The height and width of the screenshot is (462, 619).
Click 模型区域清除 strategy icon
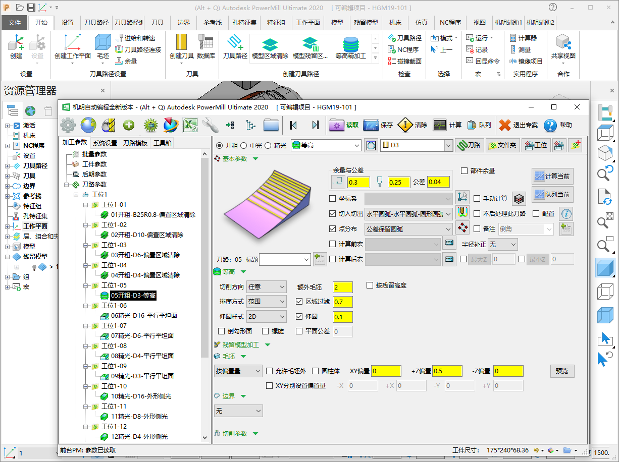(270, 48)
